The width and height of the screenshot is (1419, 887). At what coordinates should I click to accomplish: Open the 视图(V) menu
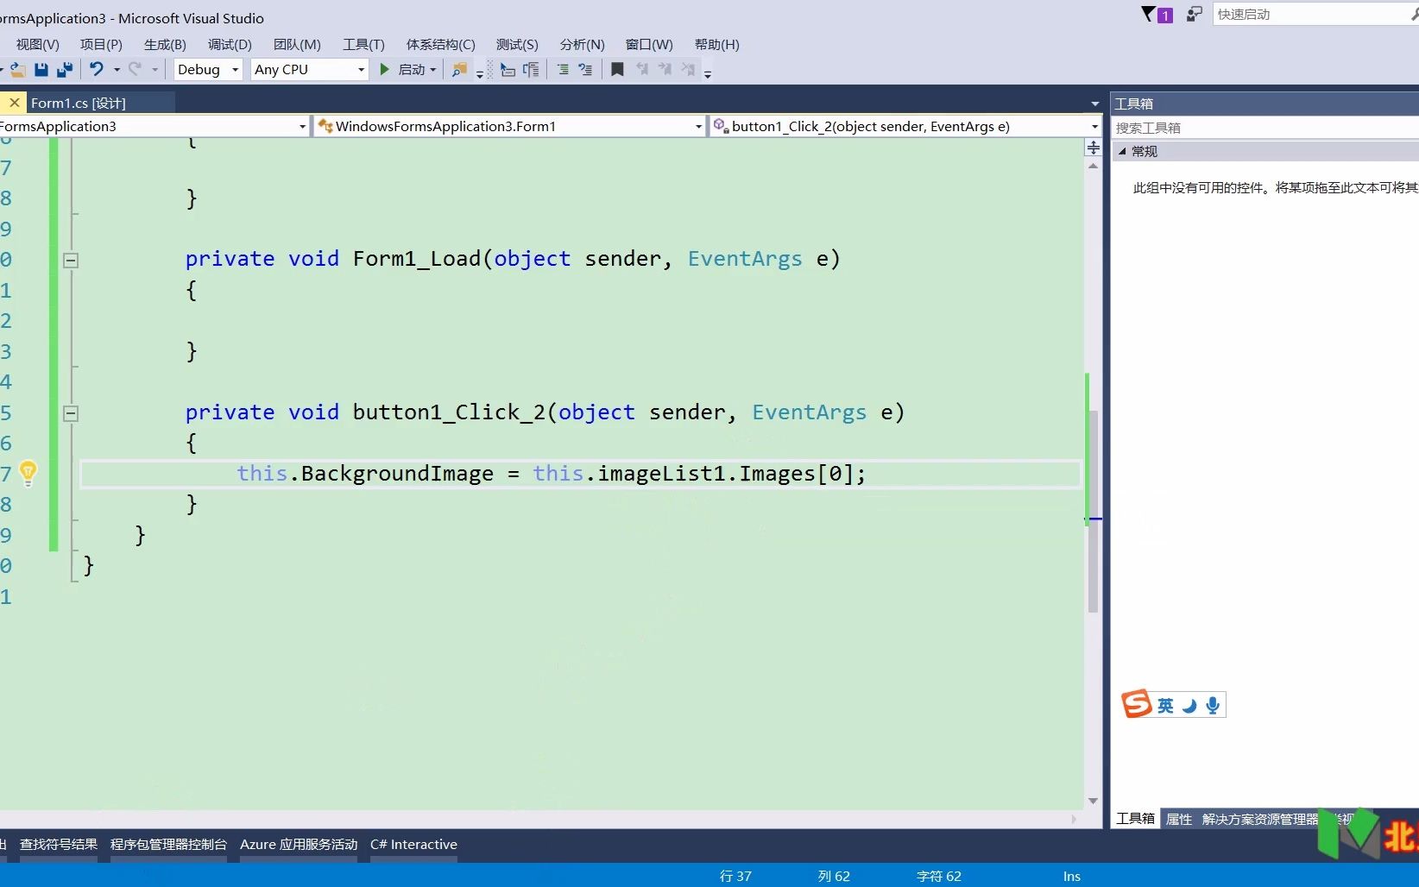[38, 44]
